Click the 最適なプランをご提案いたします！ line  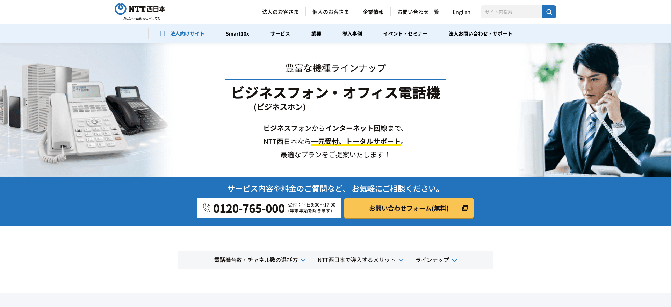point(335,155)
